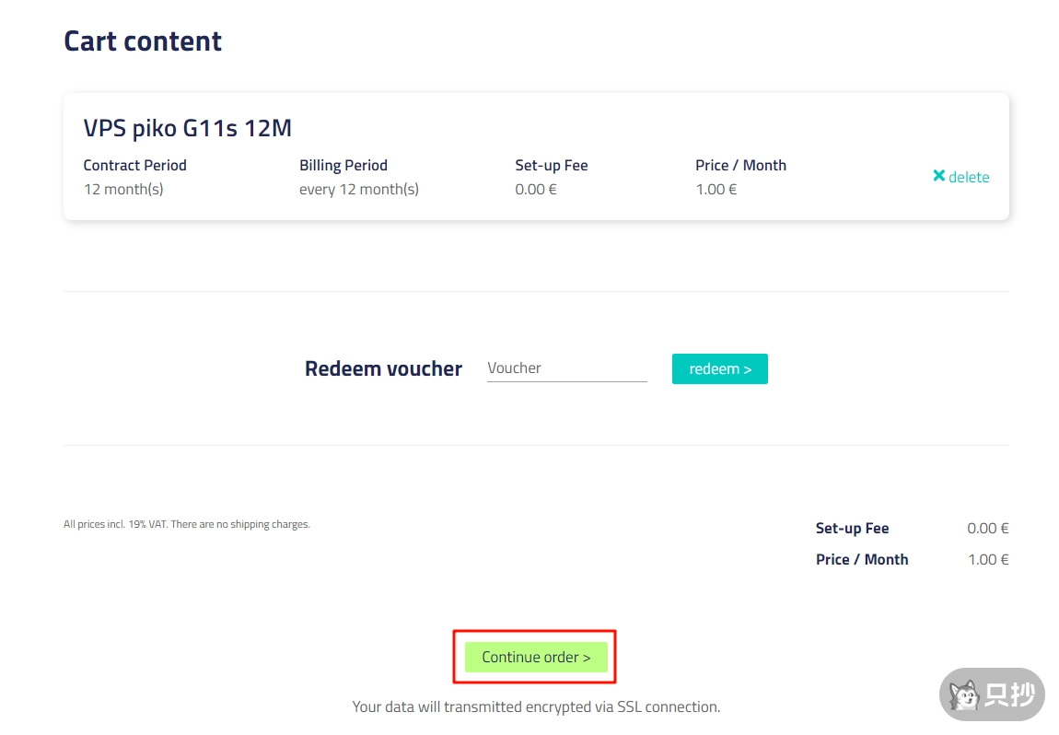Click the Contract Period label

click(134, 166)
